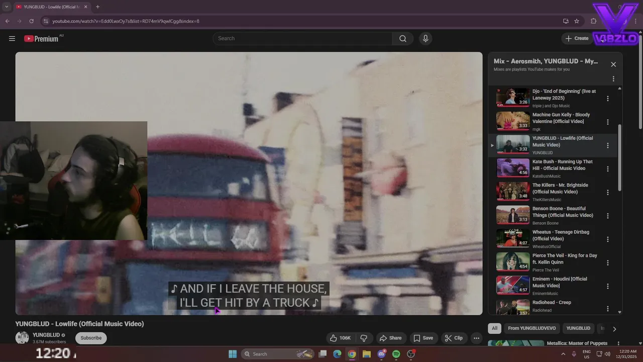Open options for Djo End of Beginning
Image resolution: width=643 pixels, height=362 pixels.
[608, 99]
